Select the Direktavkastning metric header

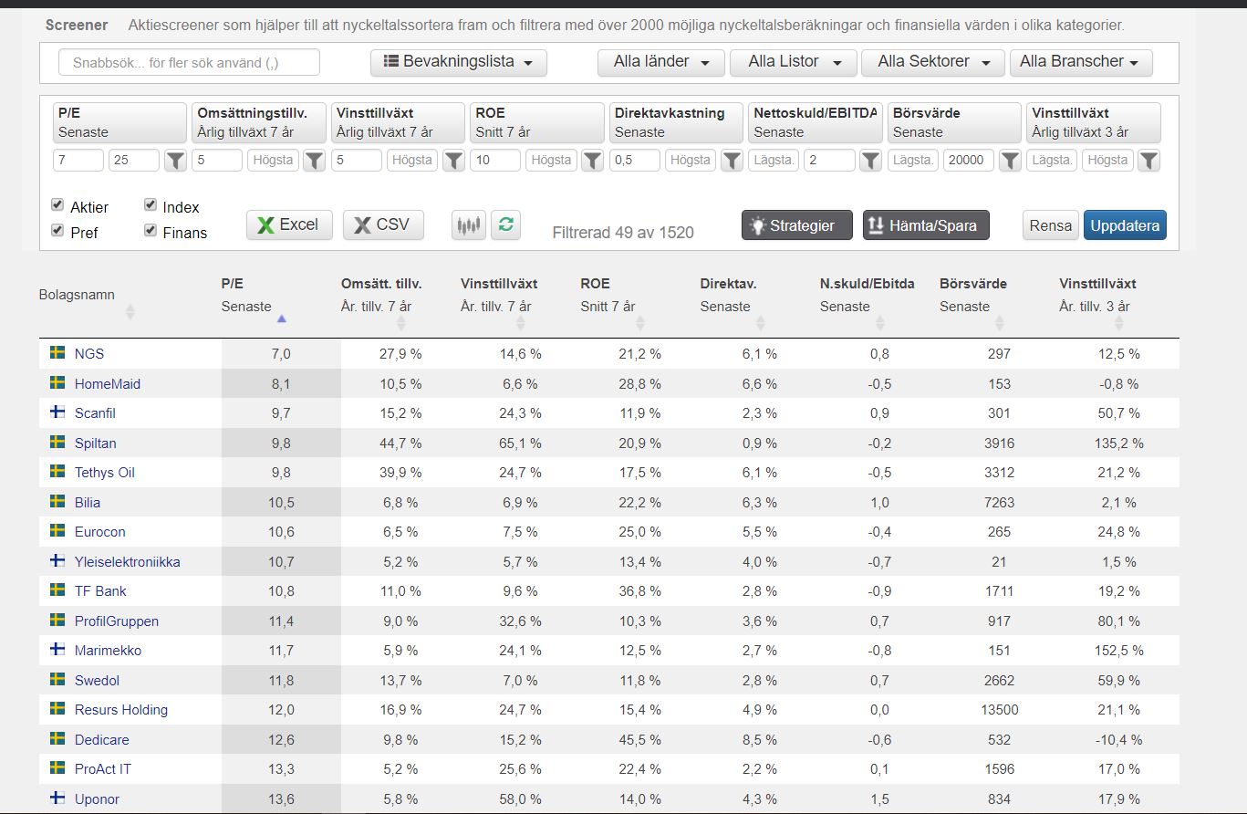pos(676,122)
